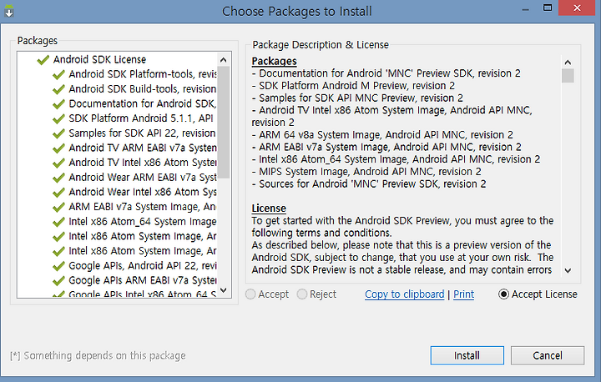
Task: Click the SDK Manager icon in title bar
Action: click(x=9, y=11)
